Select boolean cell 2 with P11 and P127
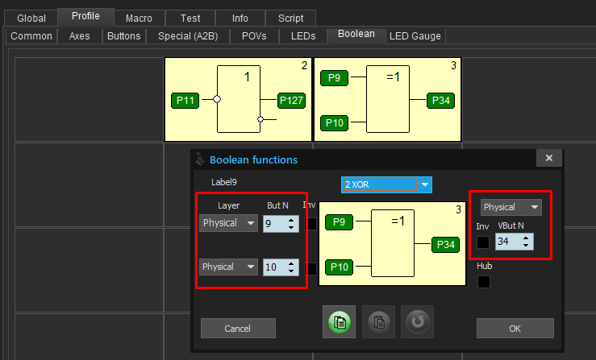Screen dimensions: 596x360 pyautogui.click(x=238, y=100)
